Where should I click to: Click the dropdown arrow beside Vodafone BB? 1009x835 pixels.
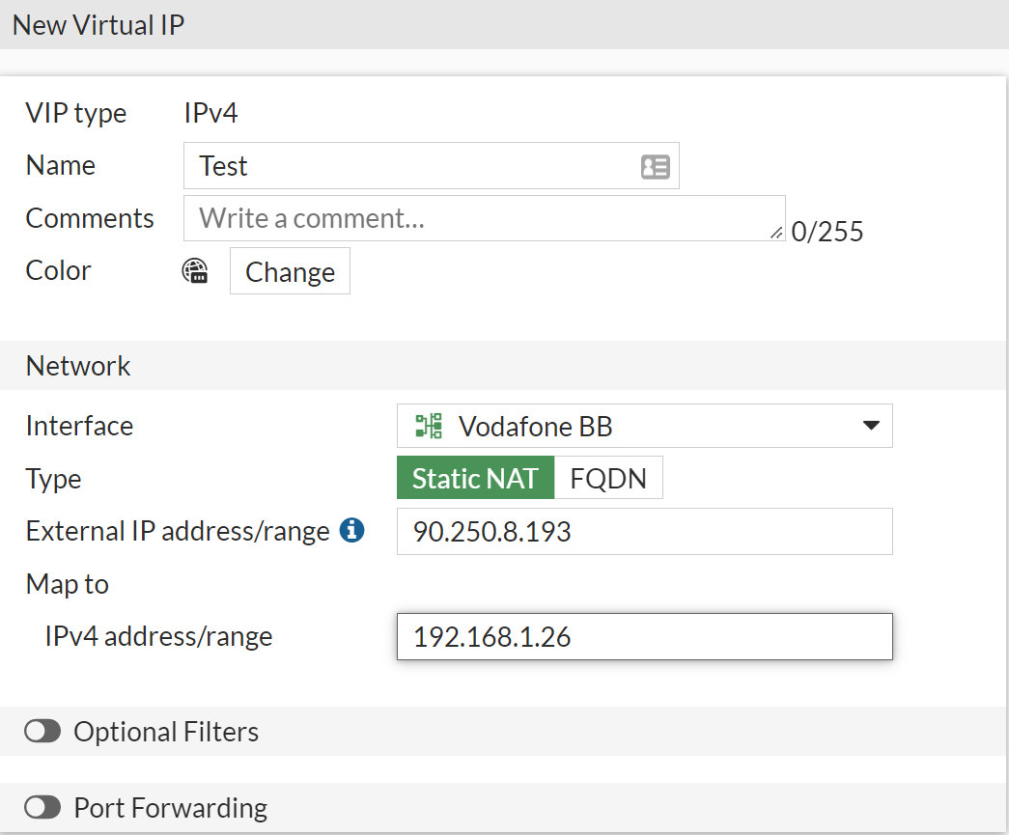click(870, 425)
